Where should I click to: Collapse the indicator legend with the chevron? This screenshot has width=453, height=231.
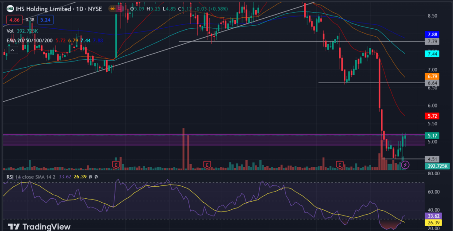pos(12,50)
